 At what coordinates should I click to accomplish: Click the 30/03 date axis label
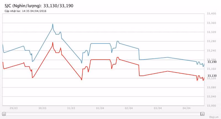tap(42, 108)
